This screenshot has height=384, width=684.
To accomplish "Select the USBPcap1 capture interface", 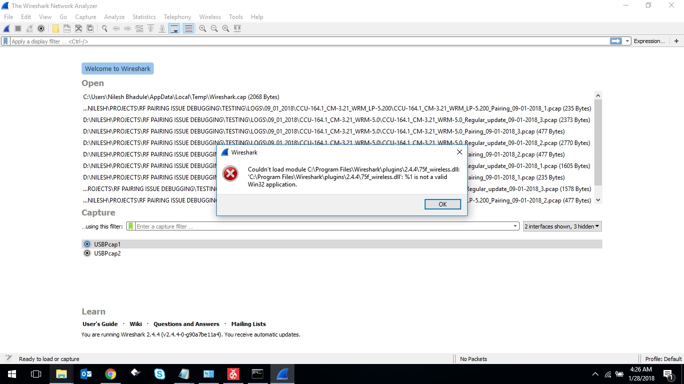I will click(x=342, y=244).
